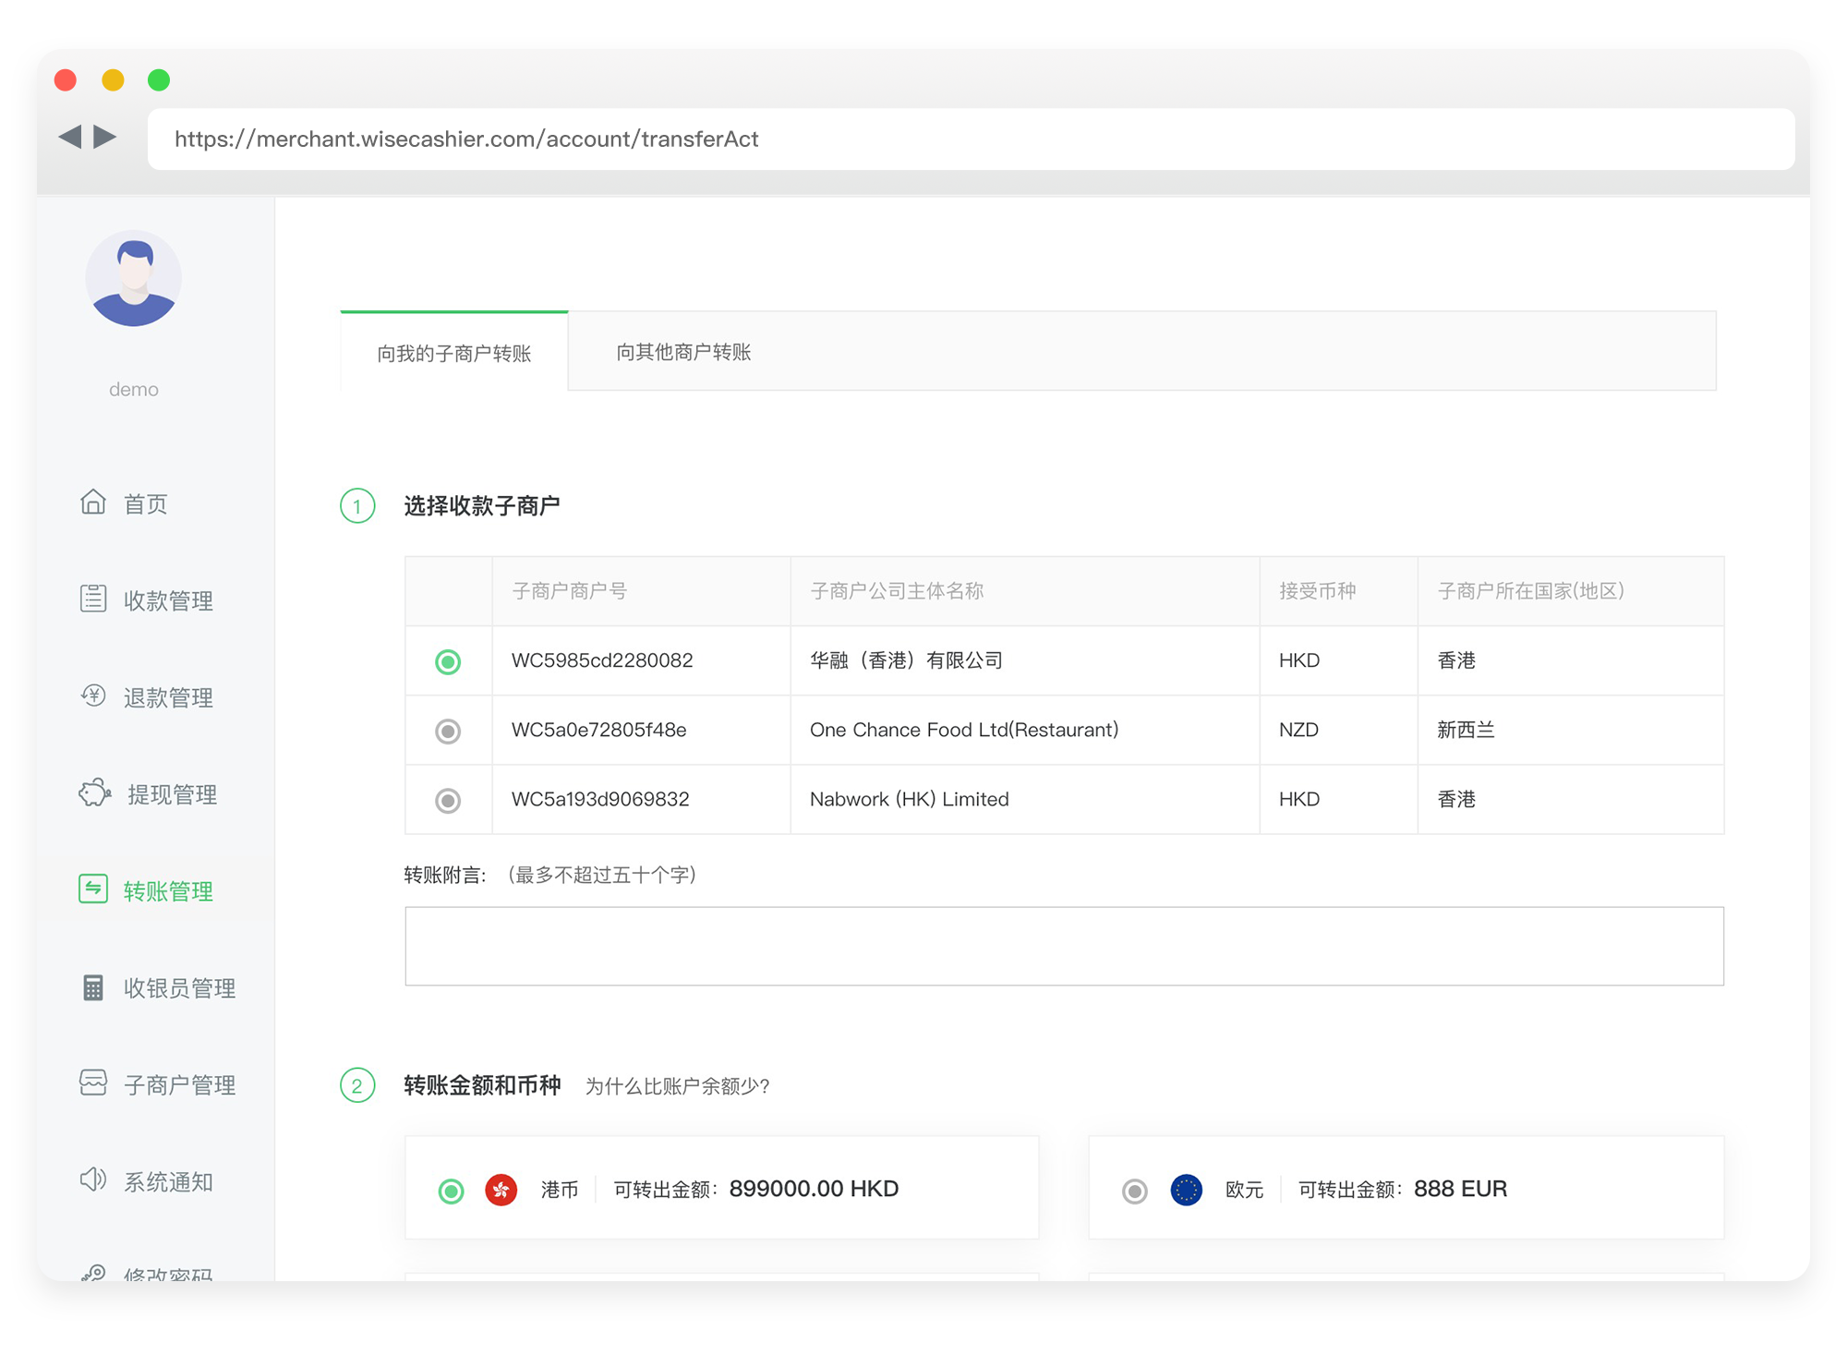Image resolution: width=1847 pixels, height=1355 pixels.
Task: Click the yellow minimize window dot
Action: coord(113,80)
